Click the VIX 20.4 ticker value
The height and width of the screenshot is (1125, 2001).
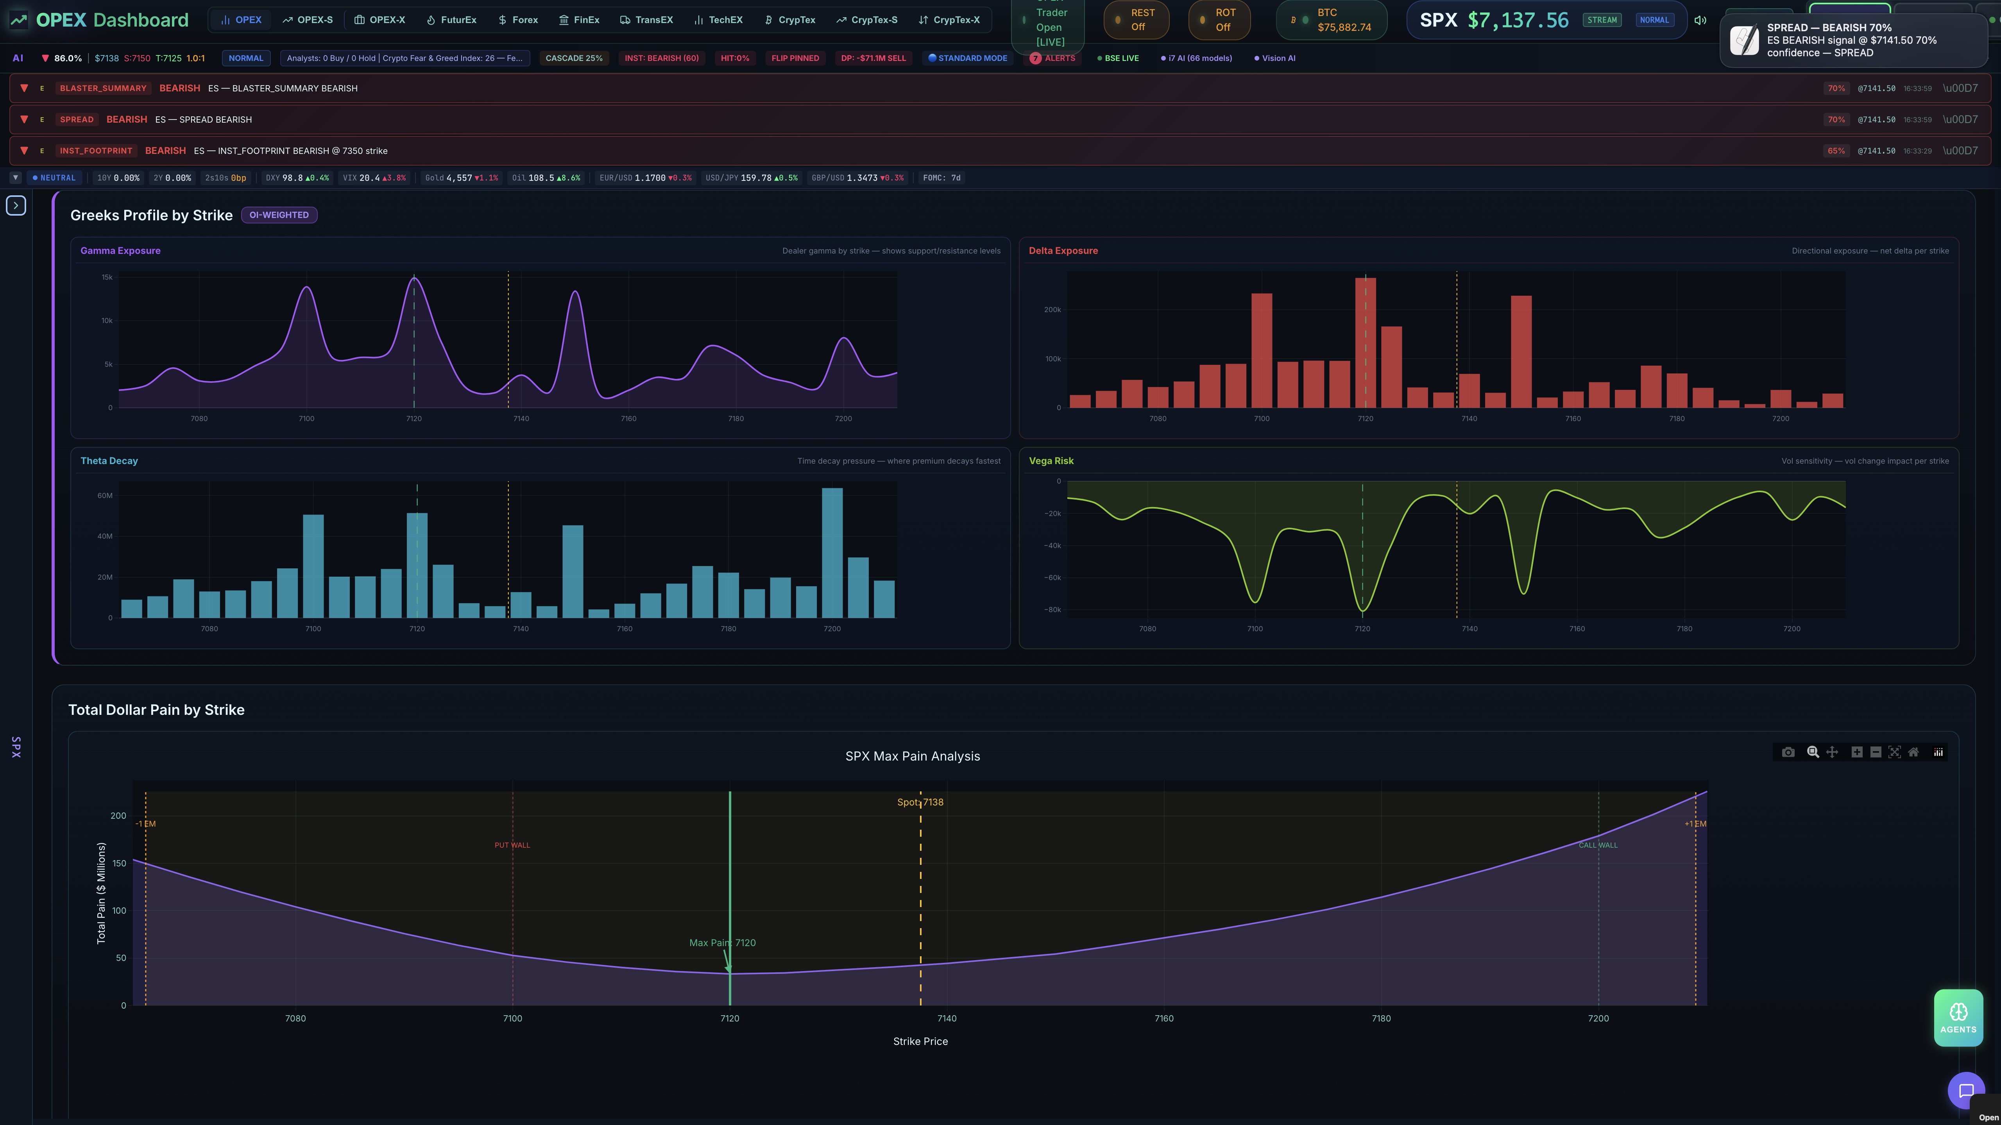[x=374, y=178]
